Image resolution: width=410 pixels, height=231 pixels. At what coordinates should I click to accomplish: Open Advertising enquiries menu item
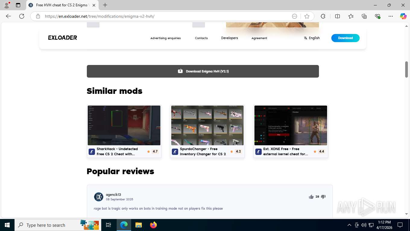[166, 38]
